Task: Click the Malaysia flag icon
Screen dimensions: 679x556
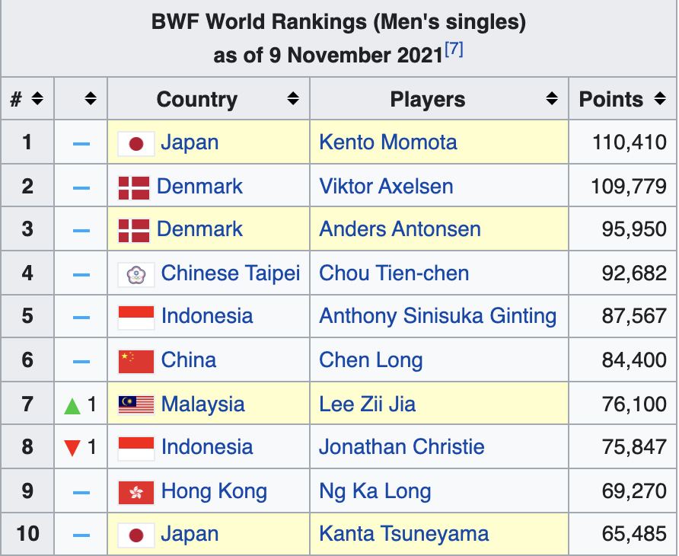Action: click(x=136, y=405)
